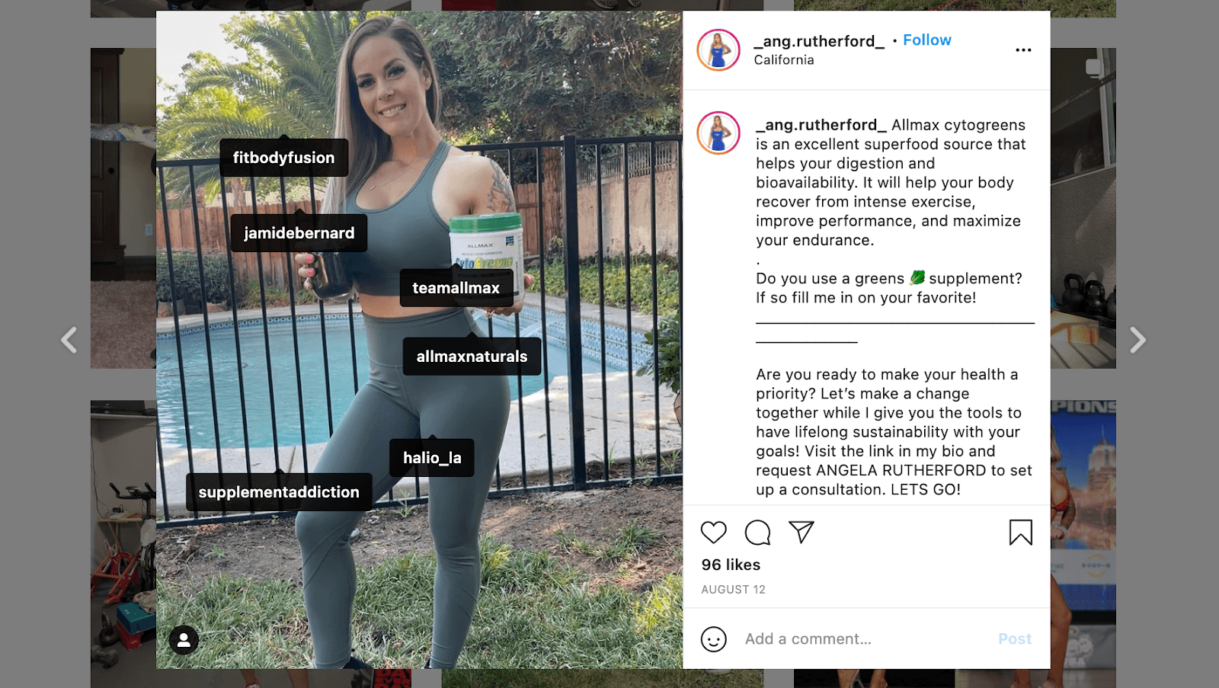Open comments via speech bubble icon
The image size is (1219, 688).
(x=757, y=533)
